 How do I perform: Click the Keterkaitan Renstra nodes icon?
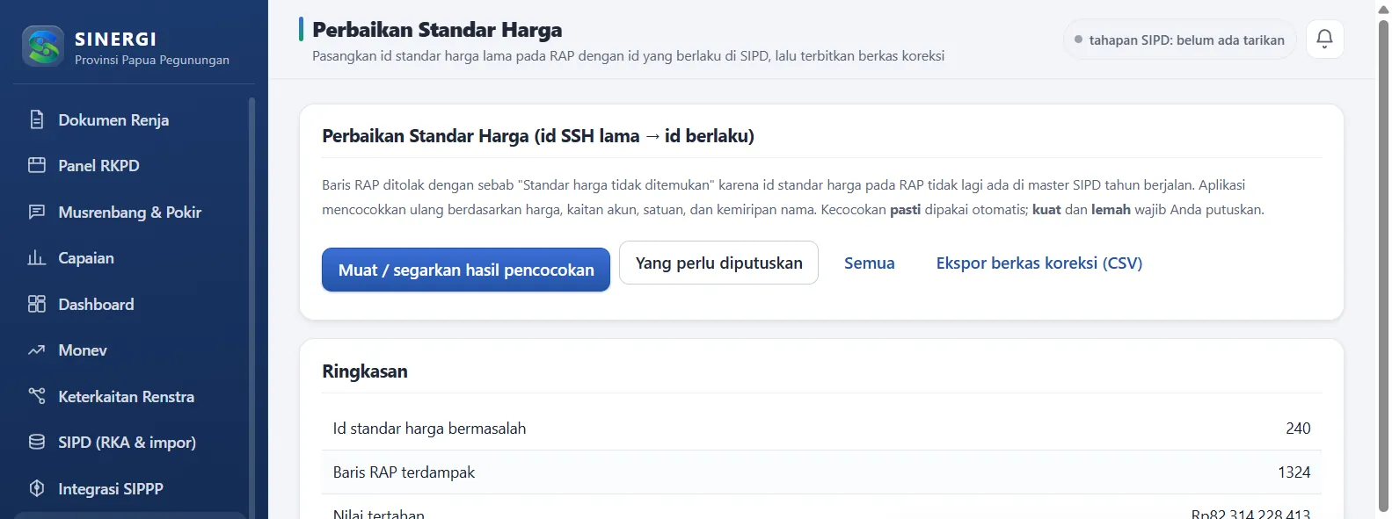coord(37,396)
